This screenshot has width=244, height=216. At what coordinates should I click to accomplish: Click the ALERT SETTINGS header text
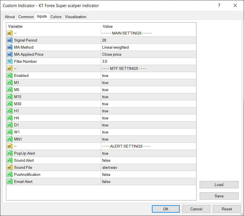coord(126,146)
